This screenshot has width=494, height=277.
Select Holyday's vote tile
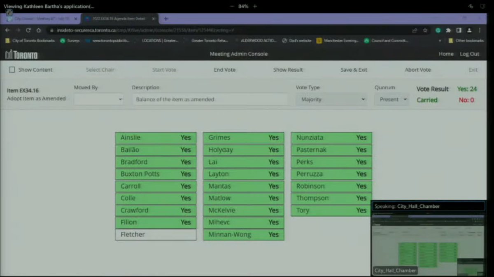243,150
